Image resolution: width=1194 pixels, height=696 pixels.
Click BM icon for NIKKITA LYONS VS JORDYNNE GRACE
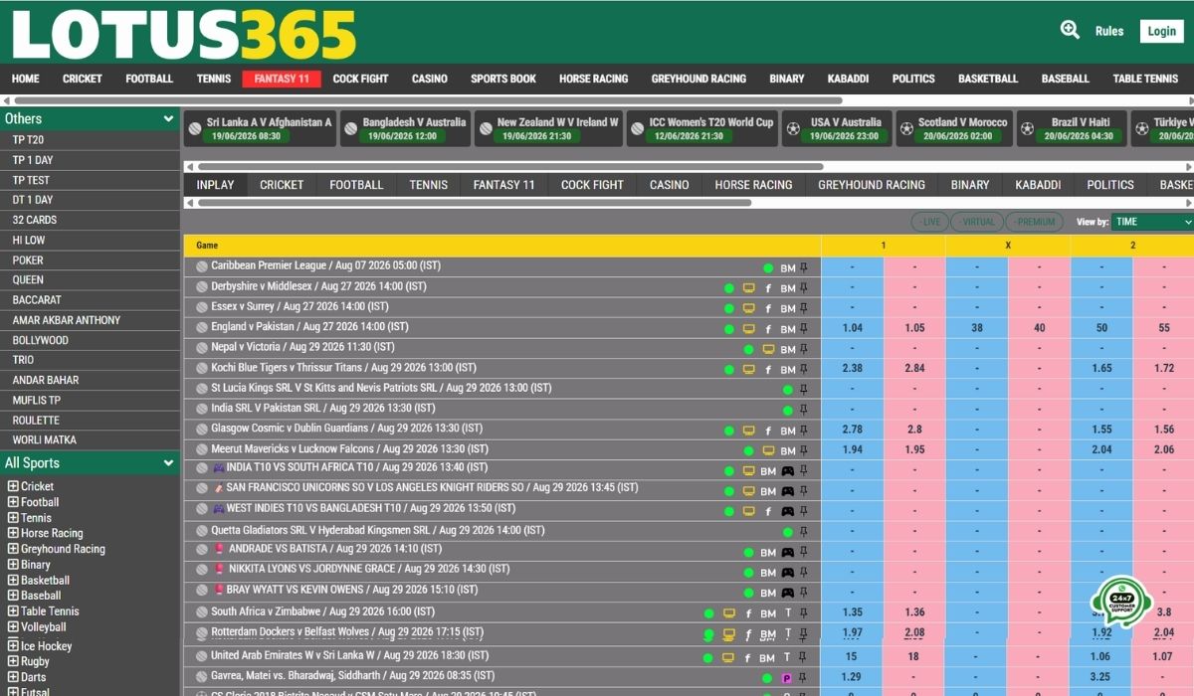tap(767, 573)
